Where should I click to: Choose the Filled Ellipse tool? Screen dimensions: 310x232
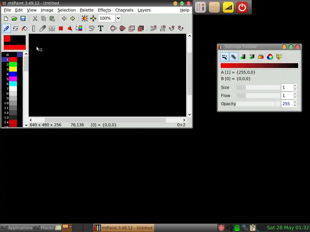point(122,28)
